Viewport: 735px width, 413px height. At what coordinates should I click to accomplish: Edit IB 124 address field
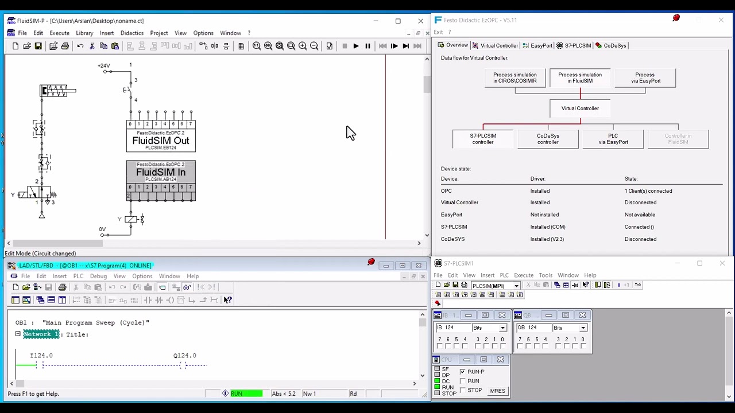(x=452, y=328)
